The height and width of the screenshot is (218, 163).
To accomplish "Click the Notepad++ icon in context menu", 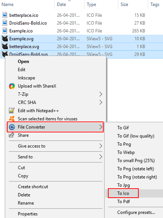I will [12, 111].
